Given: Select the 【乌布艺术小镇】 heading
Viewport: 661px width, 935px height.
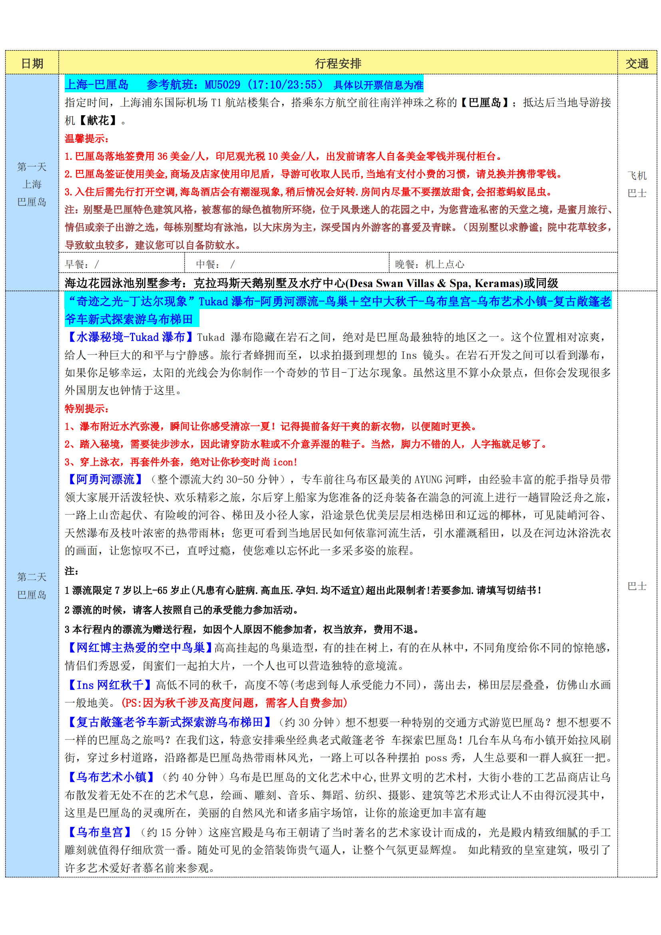Looking at the screenshot, I should point(111,777).
